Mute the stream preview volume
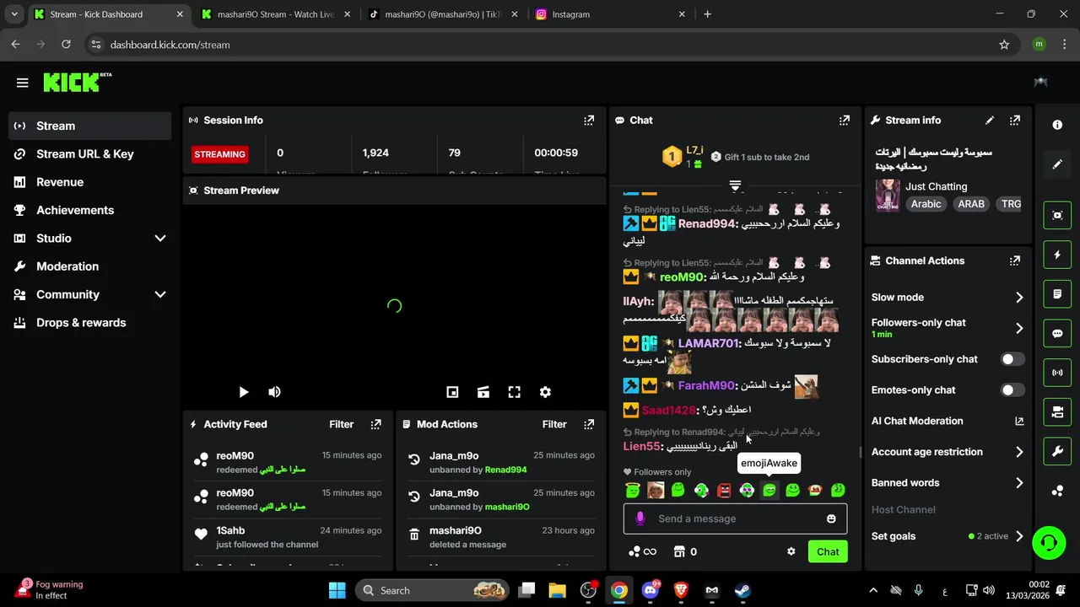 [274, 392]
